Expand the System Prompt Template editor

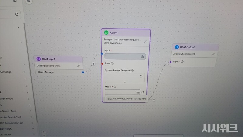pyautogui.click(x=141, y=77)
